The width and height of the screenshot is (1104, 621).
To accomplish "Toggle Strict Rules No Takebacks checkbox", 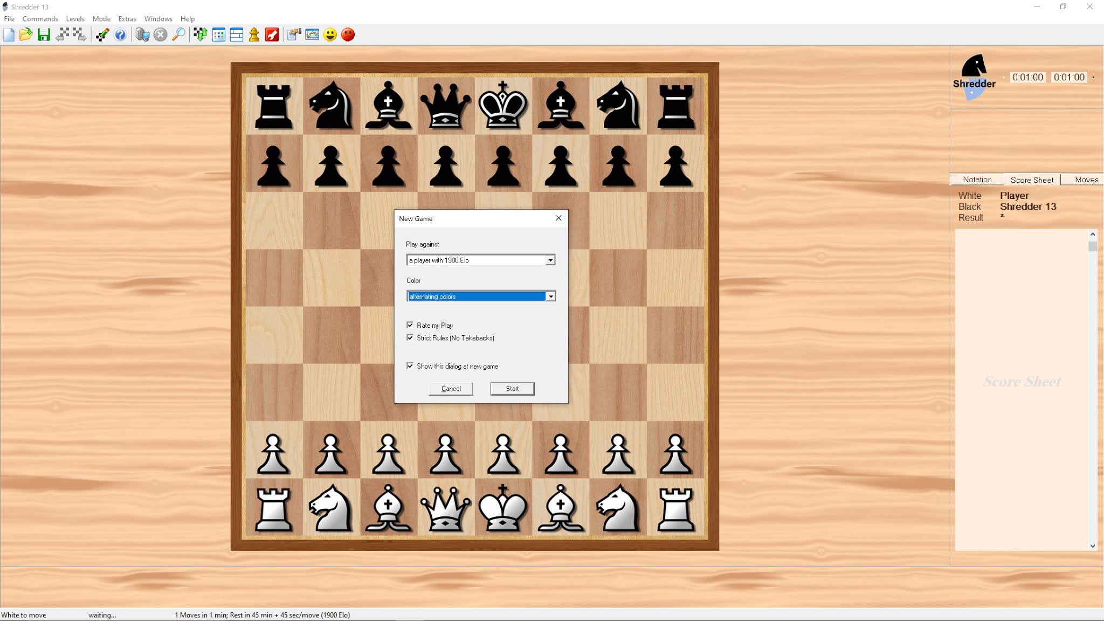I will click(410, 337).
